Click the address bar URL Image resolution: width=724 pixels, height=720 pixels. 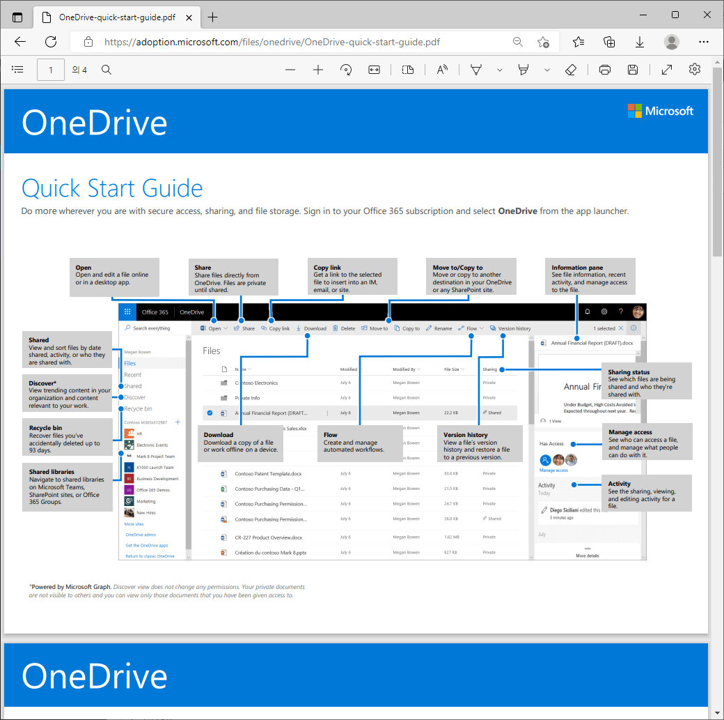coord(272,42)
